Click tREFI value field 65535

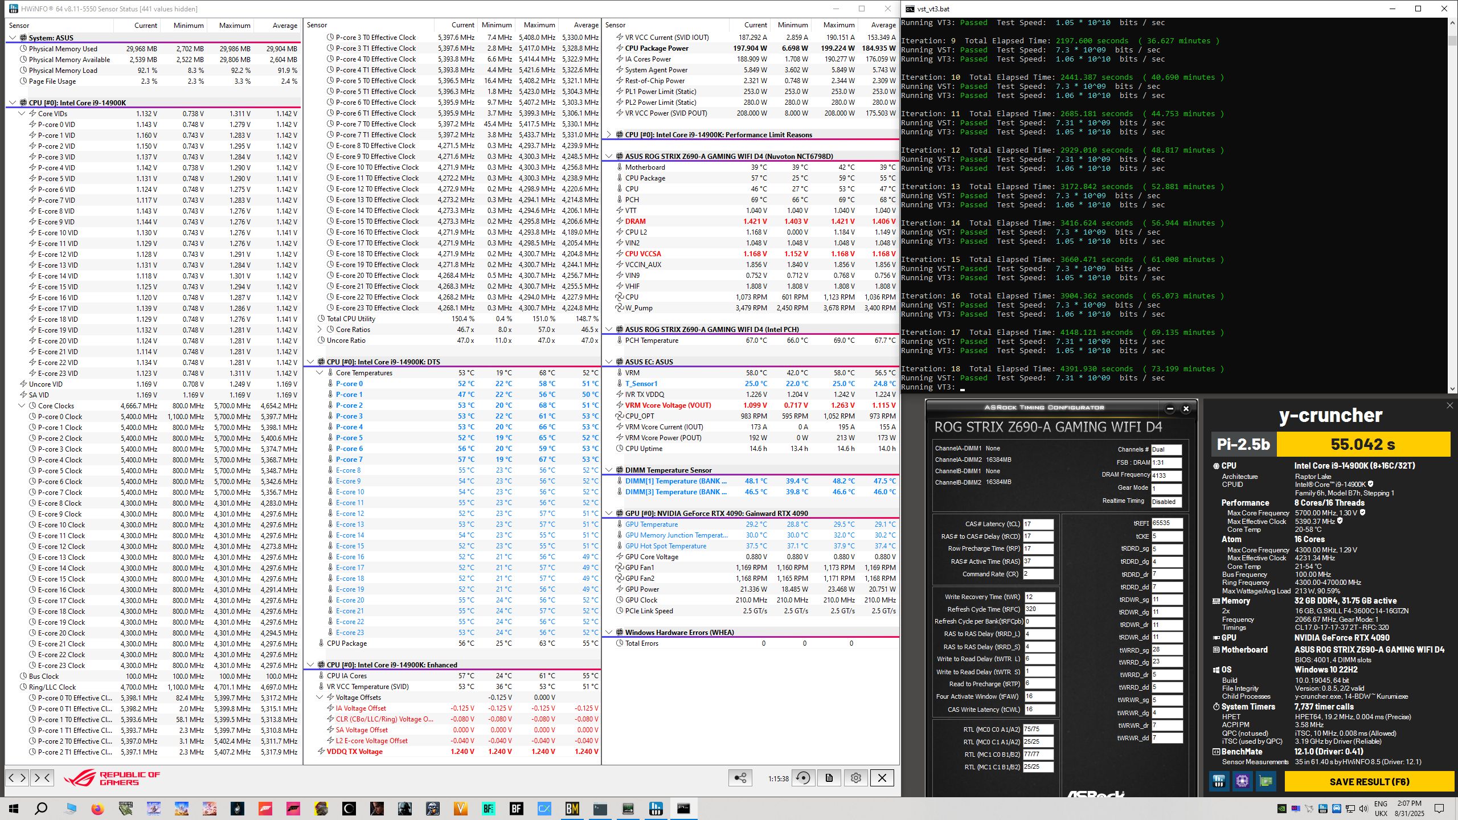[1166, 523]
